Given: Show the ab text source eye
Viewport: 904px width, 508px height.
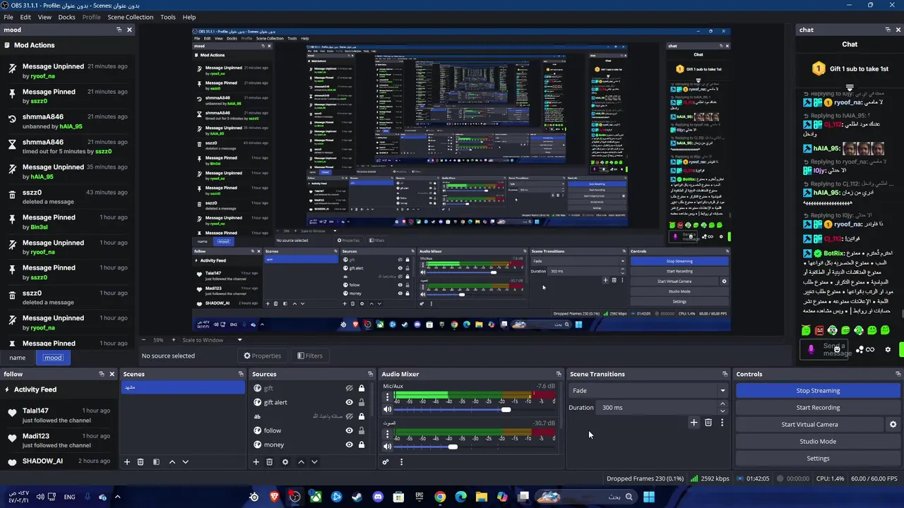Looking at the screenshot, I should (349, 416).
